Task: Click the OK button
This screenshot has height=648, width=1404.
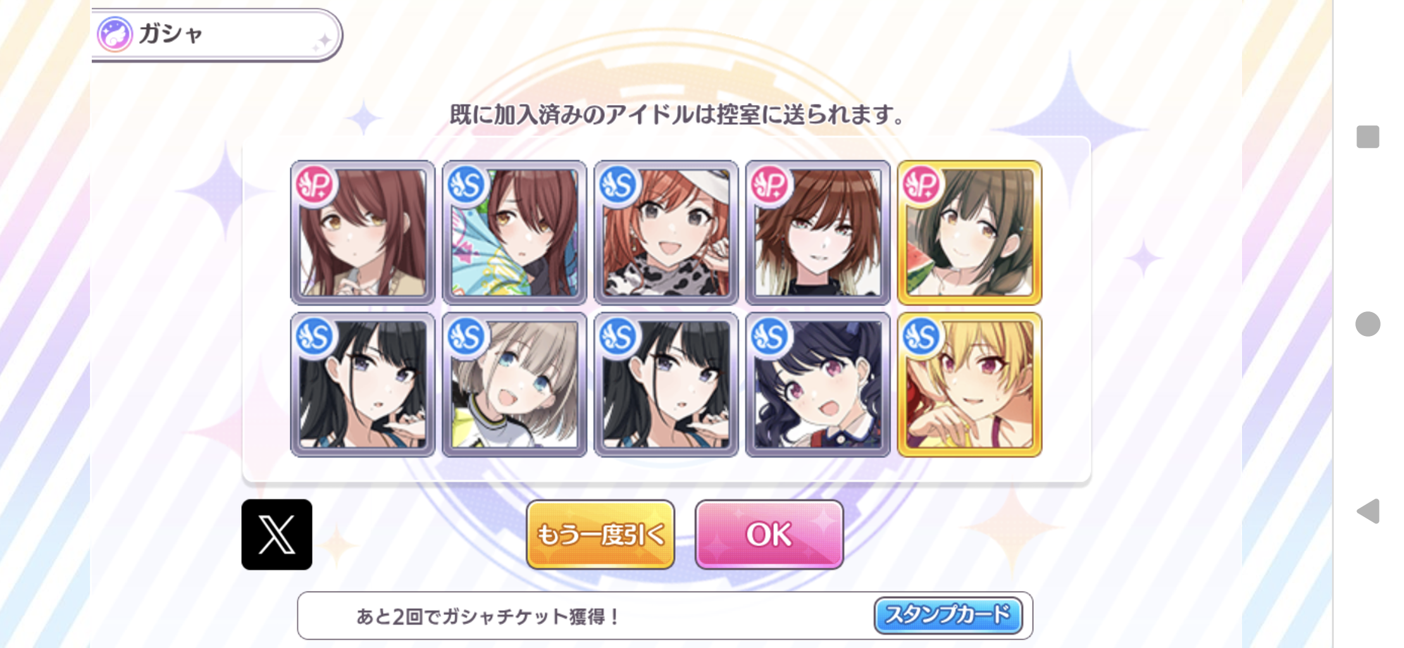Action: point(769,534)
